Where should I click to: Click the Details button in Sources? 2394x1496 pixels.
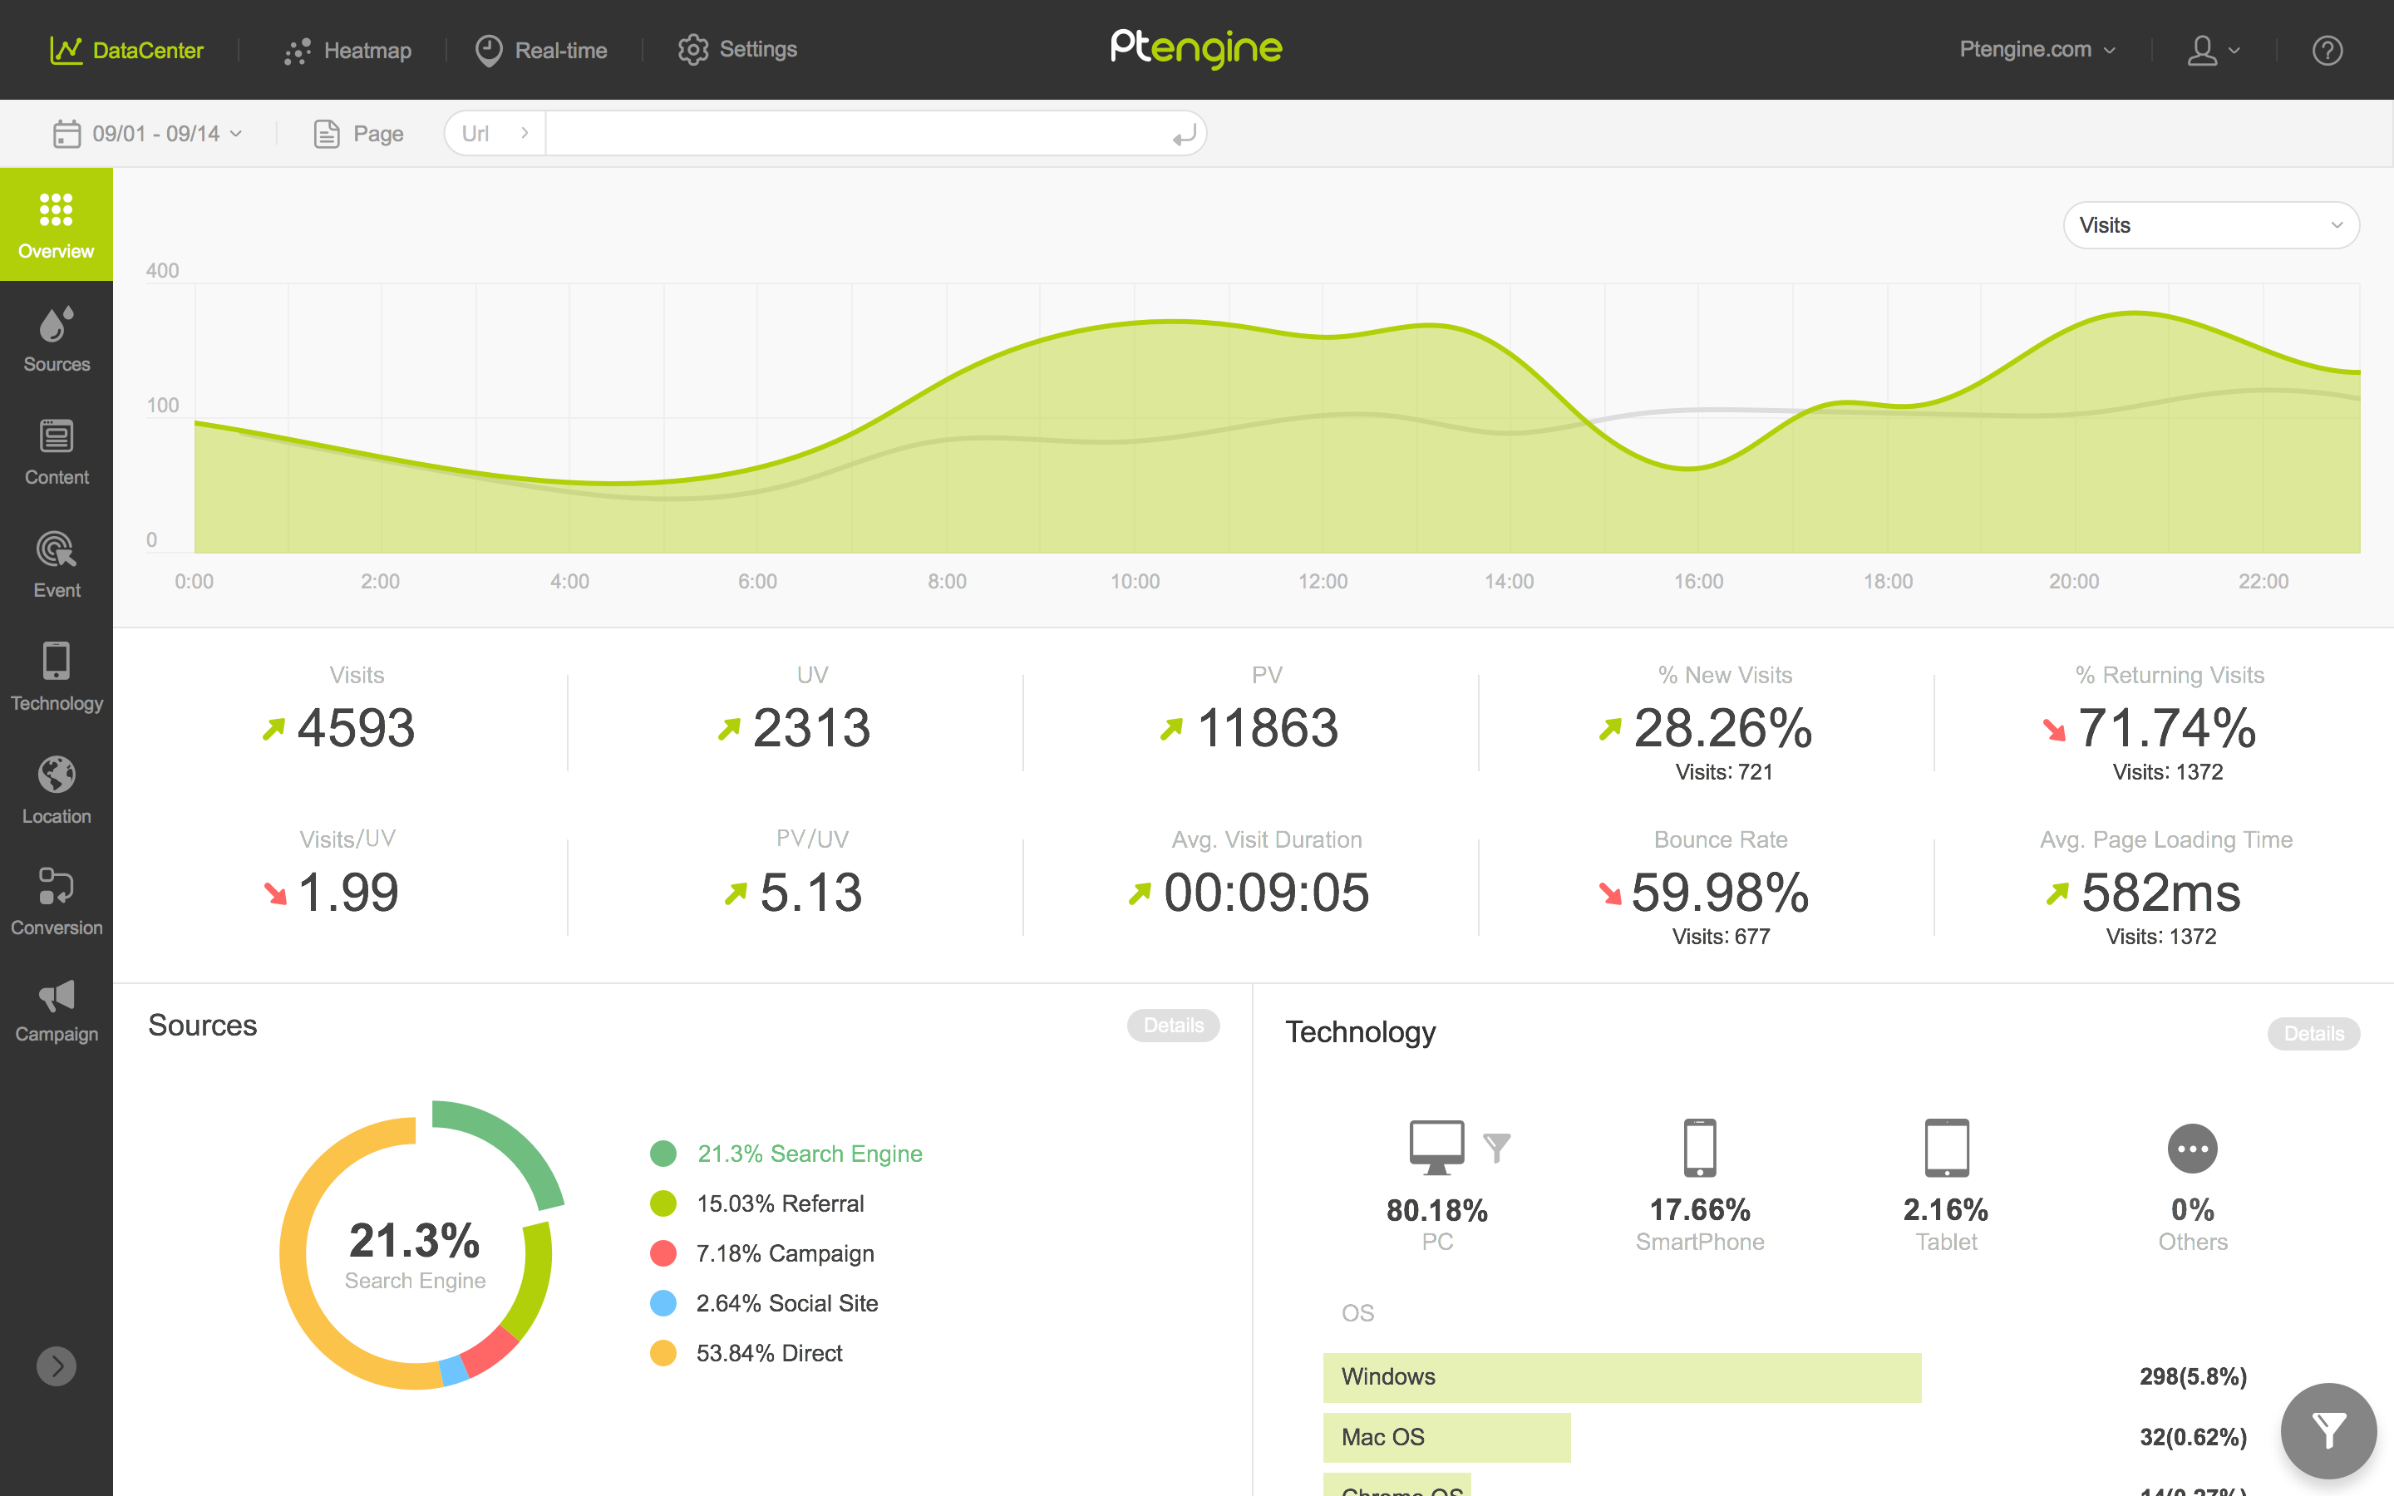point(1173,1025)
